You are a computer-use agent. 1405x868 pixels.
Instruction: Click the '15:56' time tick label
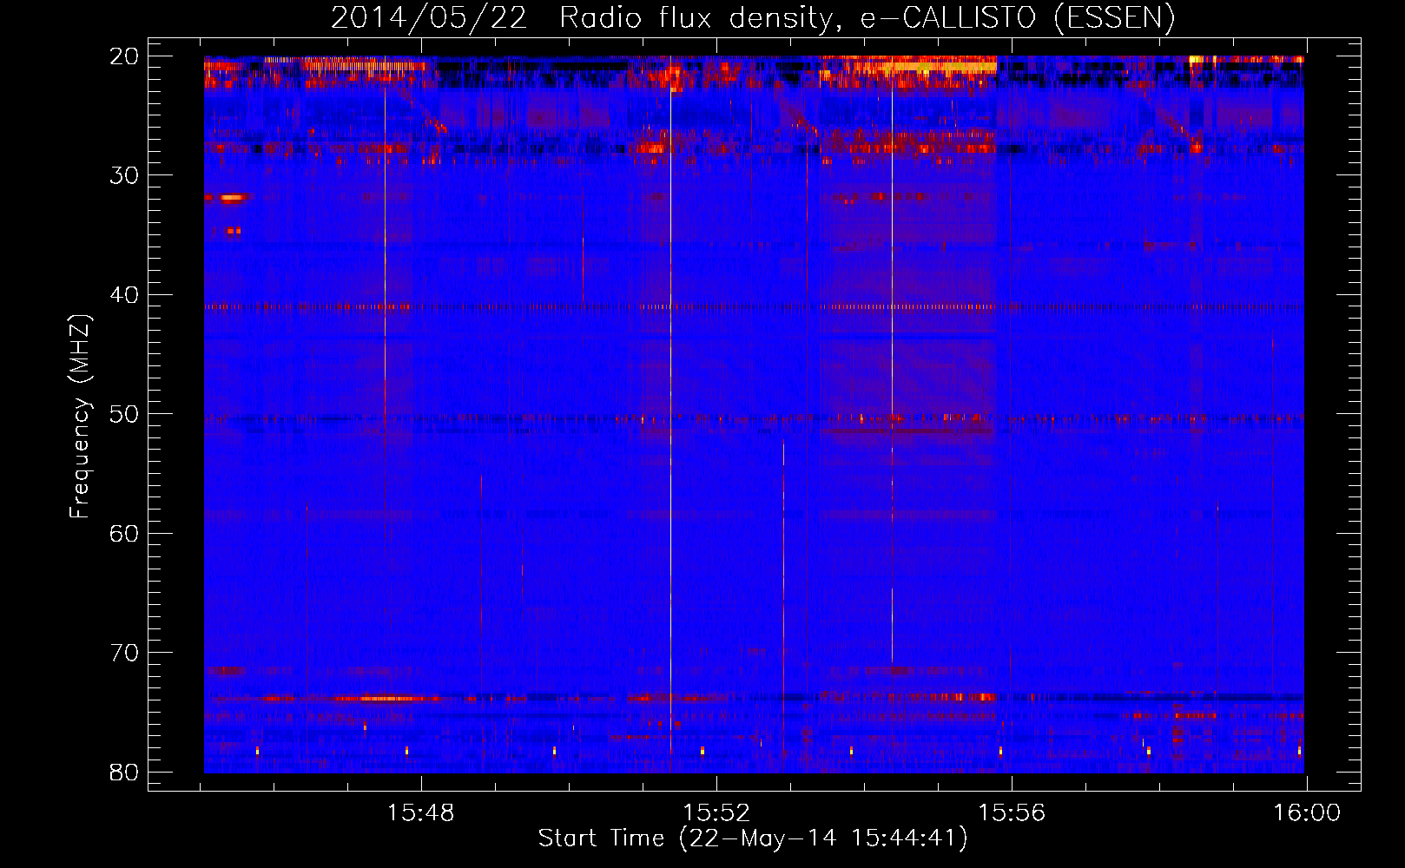click(x=1012, y=813)
